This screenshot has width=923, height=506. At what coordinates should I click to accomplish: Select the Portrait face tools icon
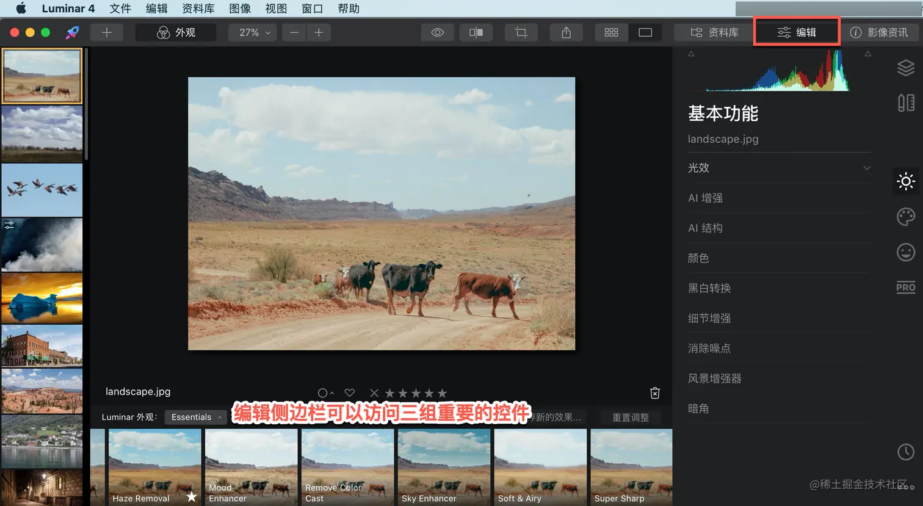pyautogui.click(x=906, y=252)
